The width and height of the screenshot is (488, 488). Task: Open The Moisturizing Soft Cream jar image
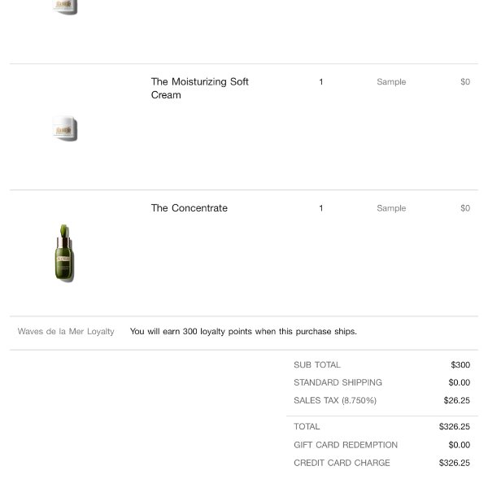point(64,129)
